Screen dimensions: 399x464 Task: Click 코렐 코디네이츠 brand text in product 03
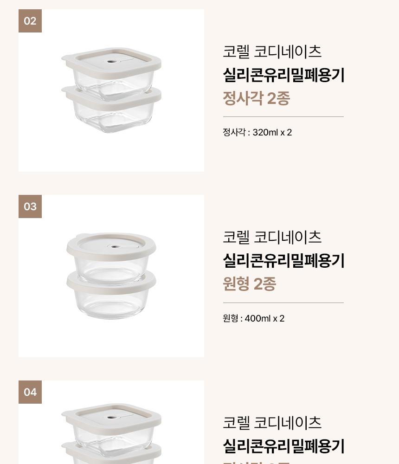pos(272,237)
